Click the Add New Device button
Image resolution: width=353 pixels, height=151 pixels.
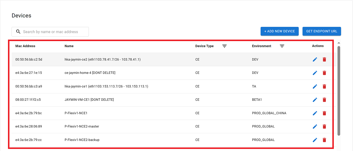click(x=280, y=31)
